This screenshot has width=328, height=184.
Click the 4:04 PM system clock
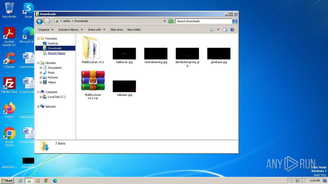315,181
